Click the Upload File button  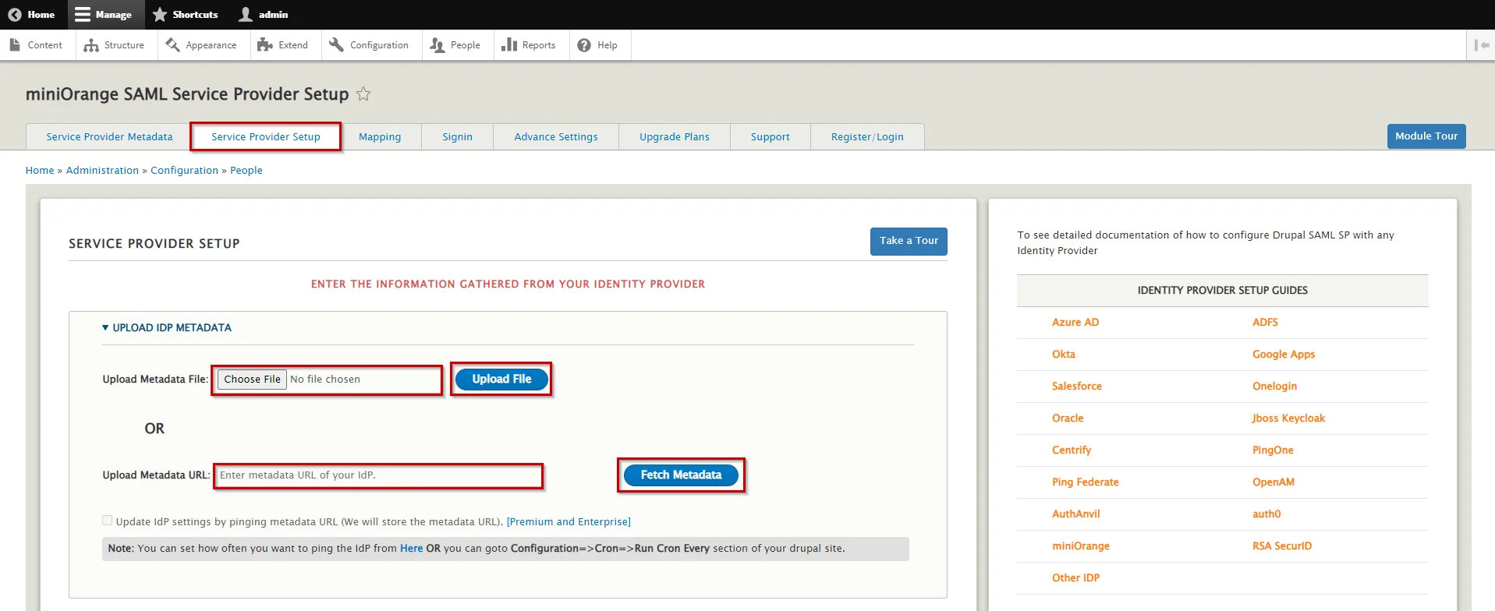[501, 380]
